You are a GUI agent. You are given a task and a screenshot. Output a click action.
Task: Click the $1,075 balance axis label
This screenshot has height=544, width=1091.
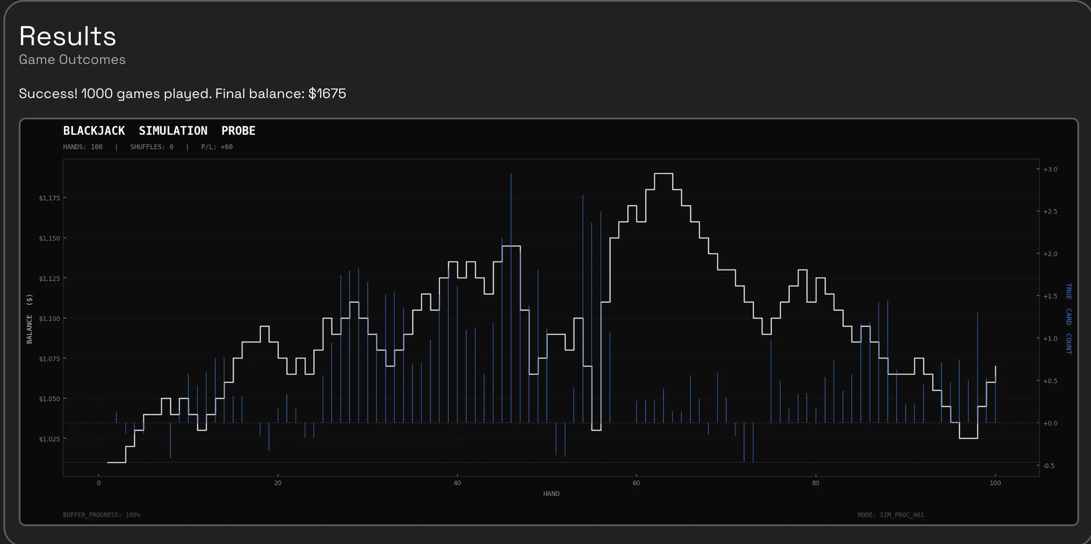[x=49, y=359]
